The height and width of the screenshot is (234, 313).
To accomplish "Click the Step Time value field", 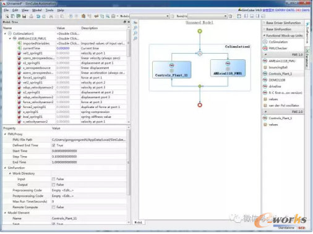I will (89, 157).
